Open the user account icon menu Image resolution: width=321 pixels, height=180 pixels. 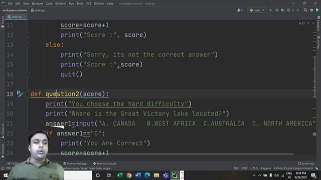coord(240,10)
